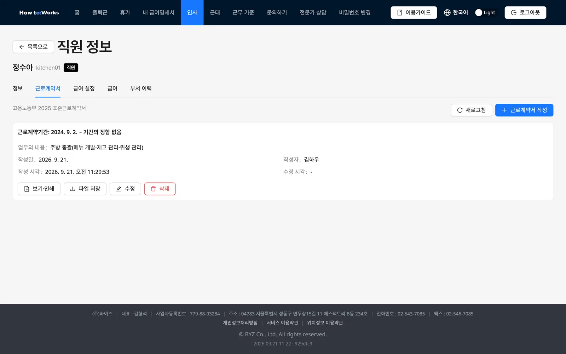
Task: Click the 업무의 내용 value 주방 총괄
Action: (x=97, y=147)
